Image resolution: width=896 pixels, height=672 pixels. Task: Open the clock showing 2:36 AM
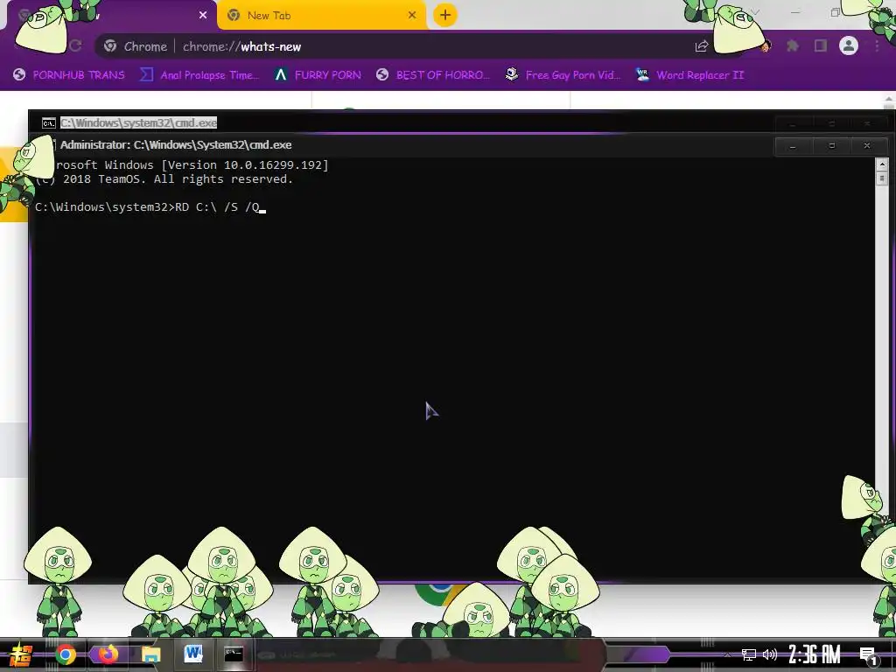pyautogui.click(x=815, y=654)
